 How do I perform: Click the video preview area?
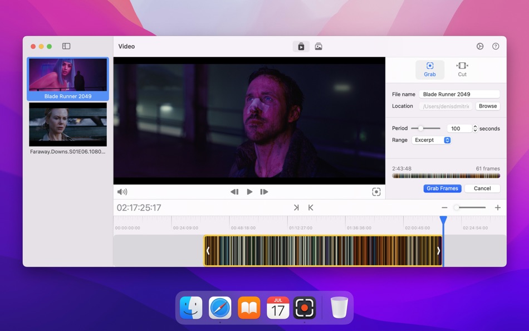click(x=249, y=120)
